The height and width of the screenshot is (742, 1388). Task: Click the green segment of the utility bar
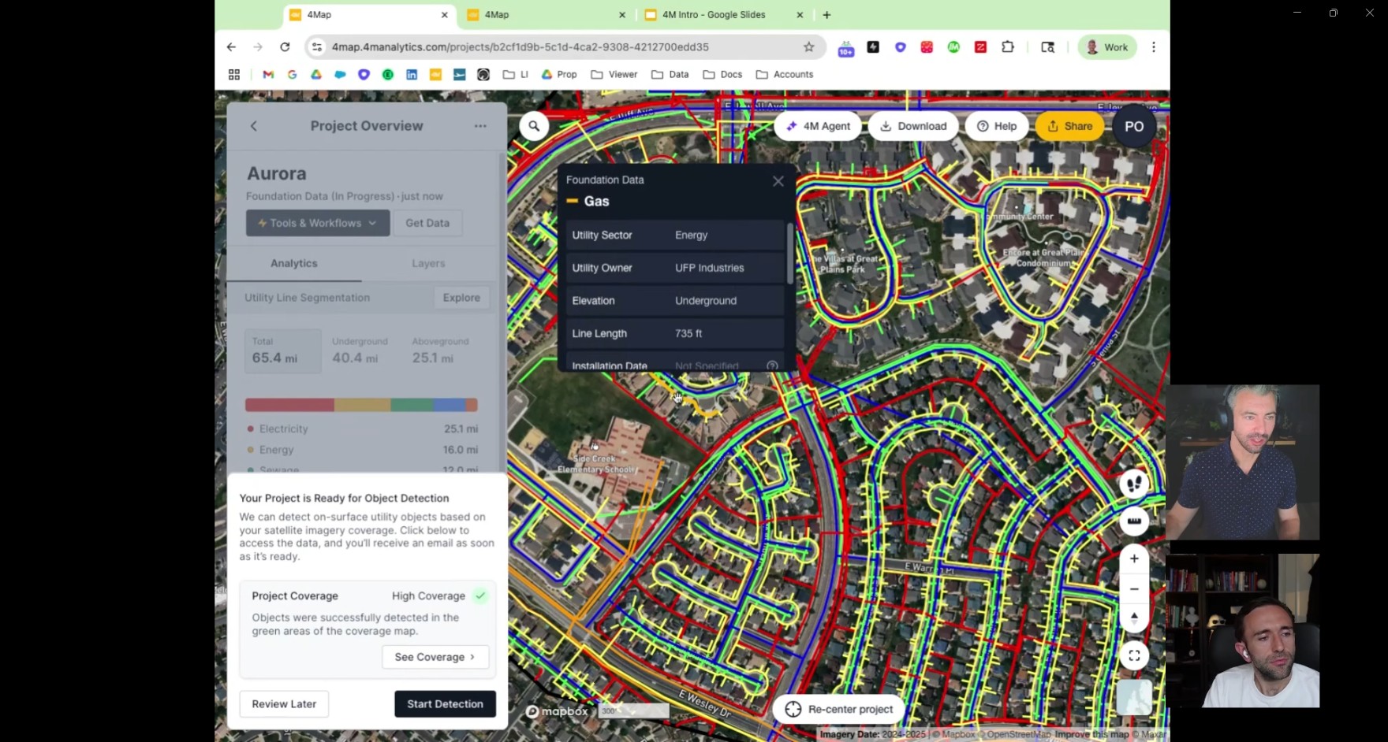(x=412, y=405)
